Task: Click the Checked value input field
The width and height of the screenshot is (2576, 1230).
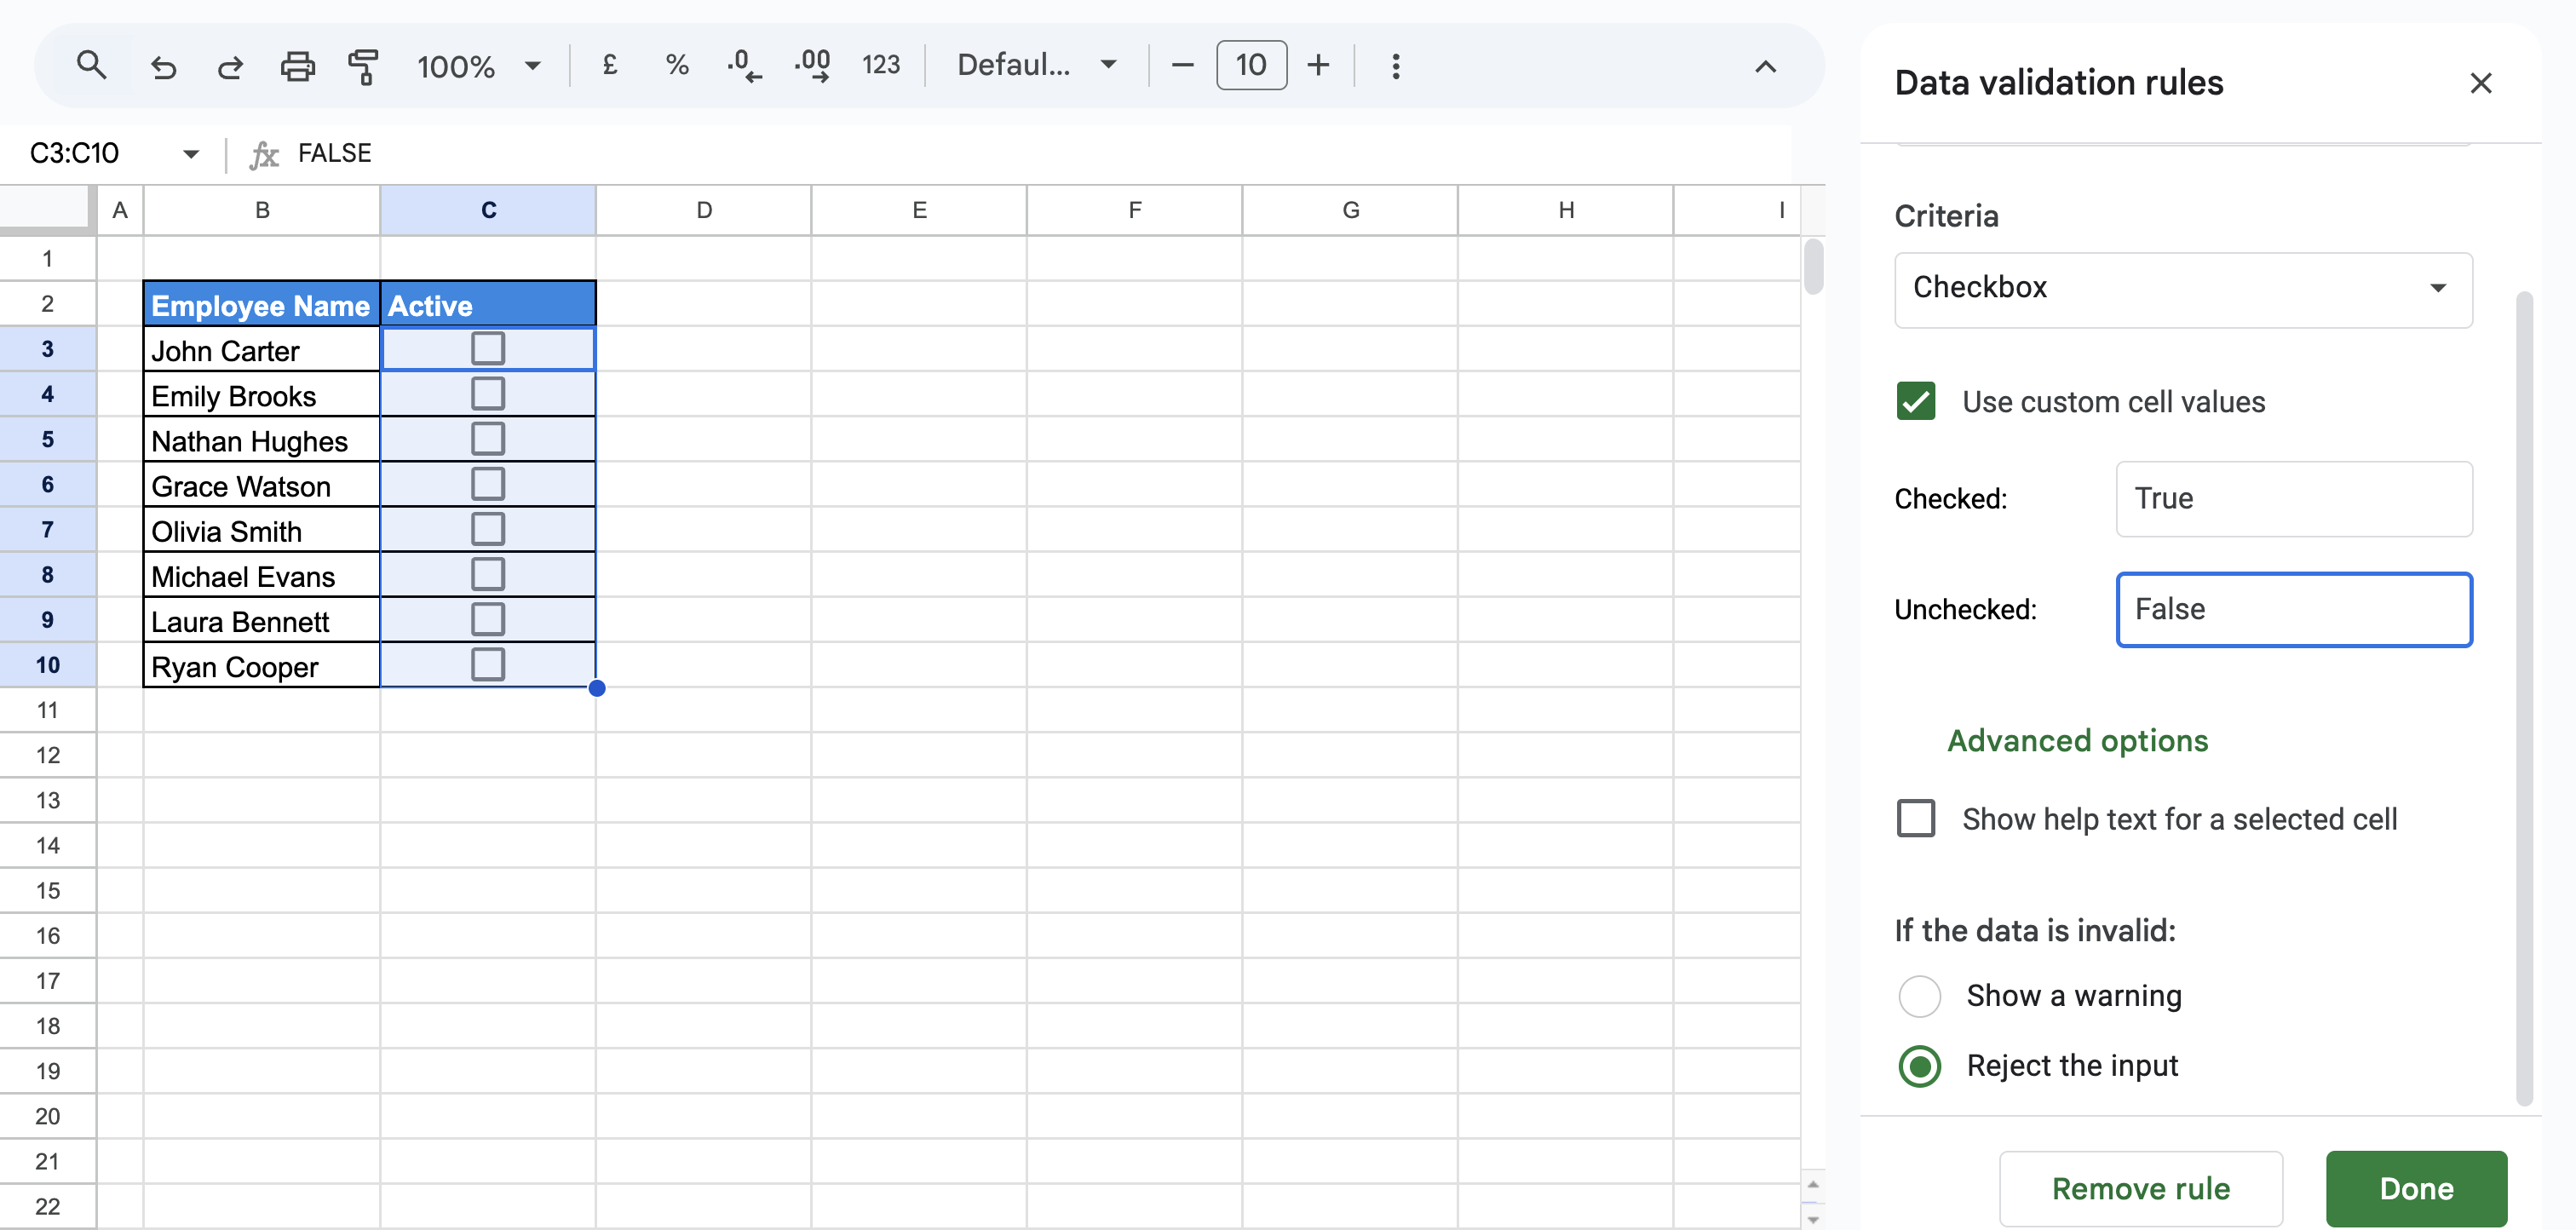Action: point(2293,499)
